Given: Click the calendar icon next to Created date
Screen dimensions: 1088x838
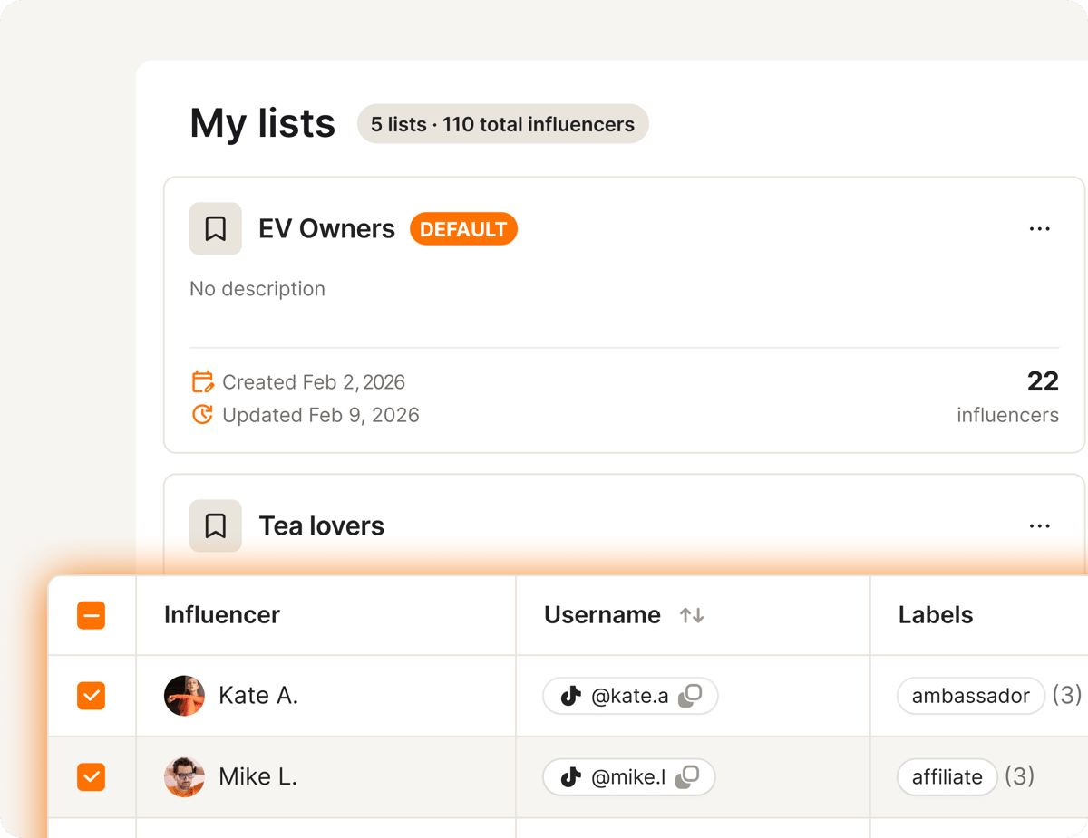Looking at the screenshot, I should [202, 381].
